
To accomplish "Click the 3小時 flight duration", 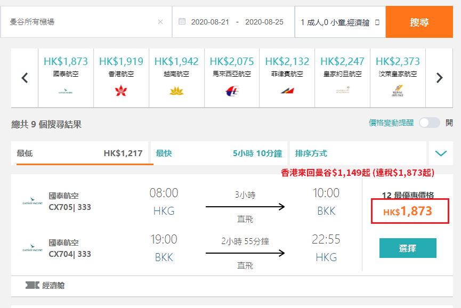I will [245, 195].
